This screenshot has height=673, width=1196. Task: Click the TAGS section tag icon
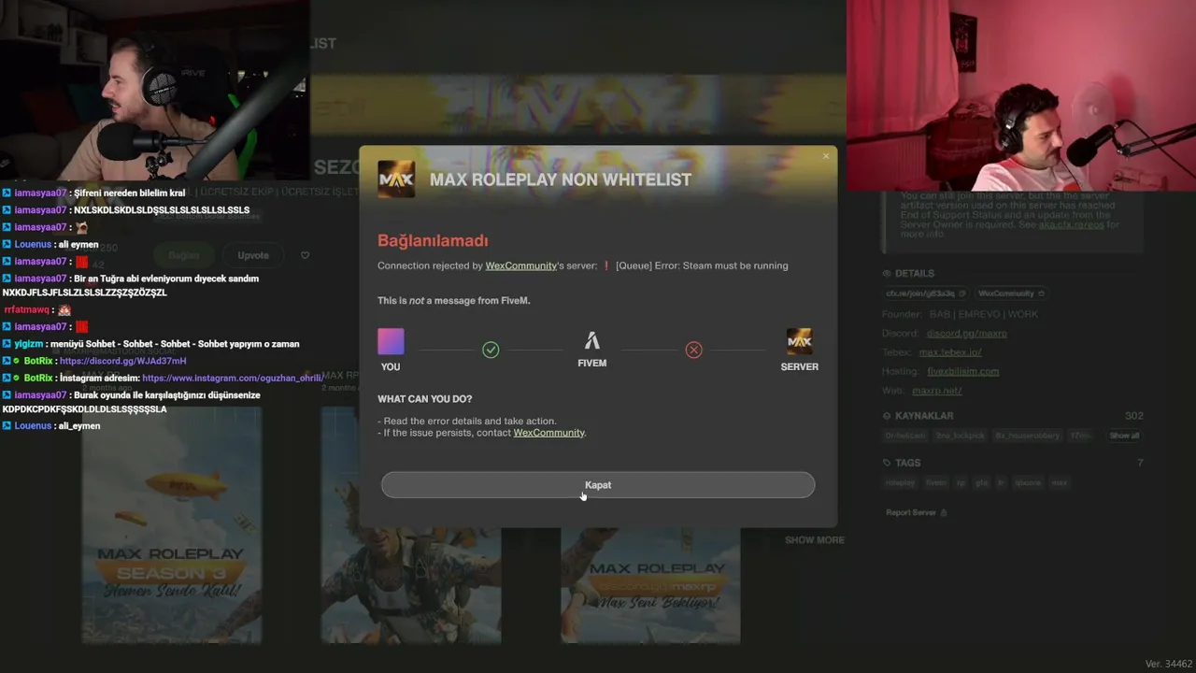[x=887, y=463]
